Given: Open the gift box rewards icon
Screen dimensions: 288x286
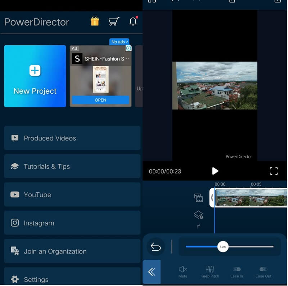Looking at the screenshot, I should click(x=95, y=22).
